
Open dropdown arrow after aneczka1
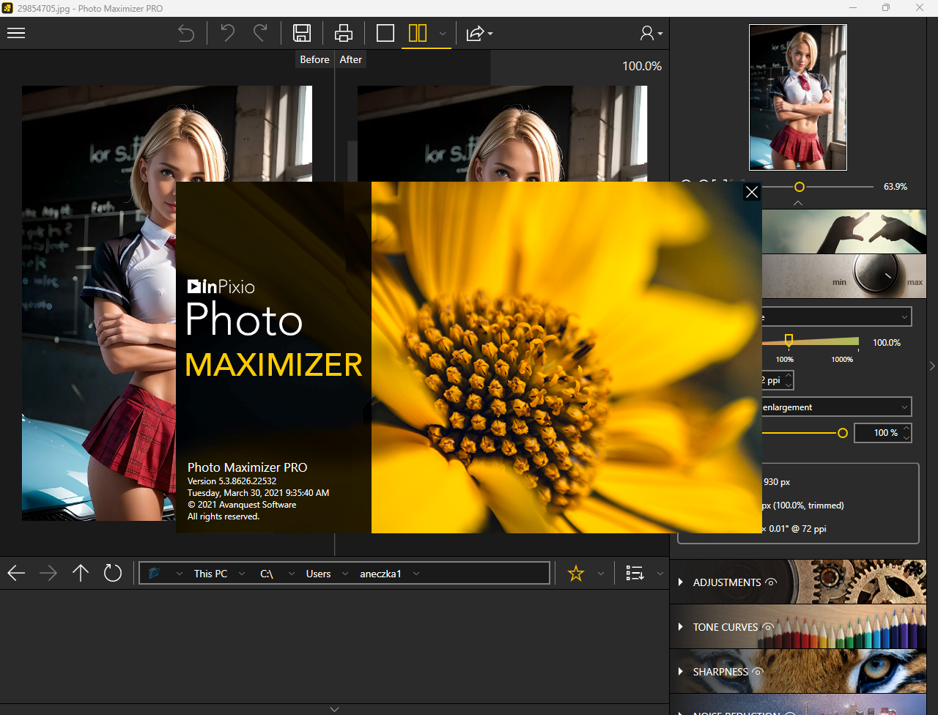click(416, 574)
